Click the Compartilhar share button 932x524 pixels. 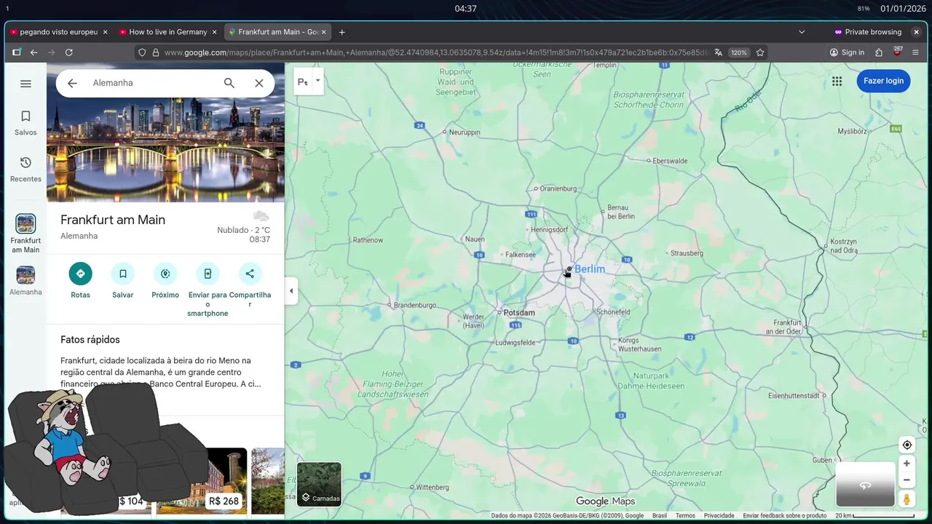(x=250, y=285)
